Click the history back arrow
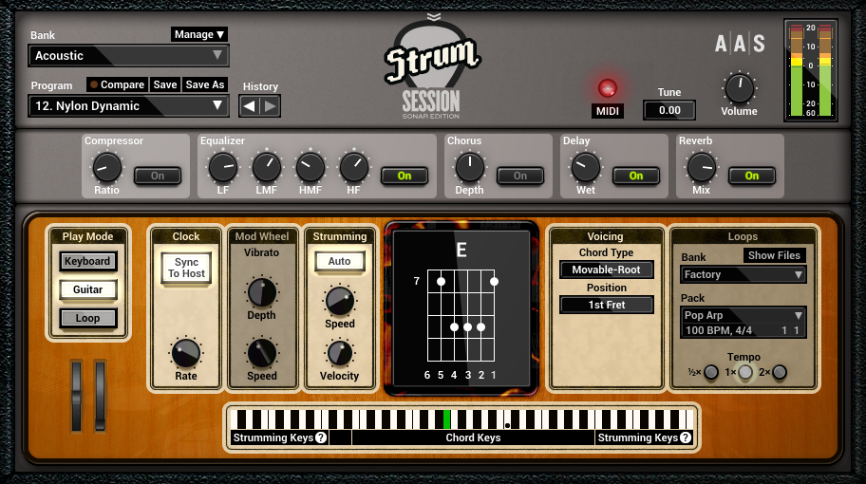Viewport: 866px width, 484px height. tap(249, 106)
